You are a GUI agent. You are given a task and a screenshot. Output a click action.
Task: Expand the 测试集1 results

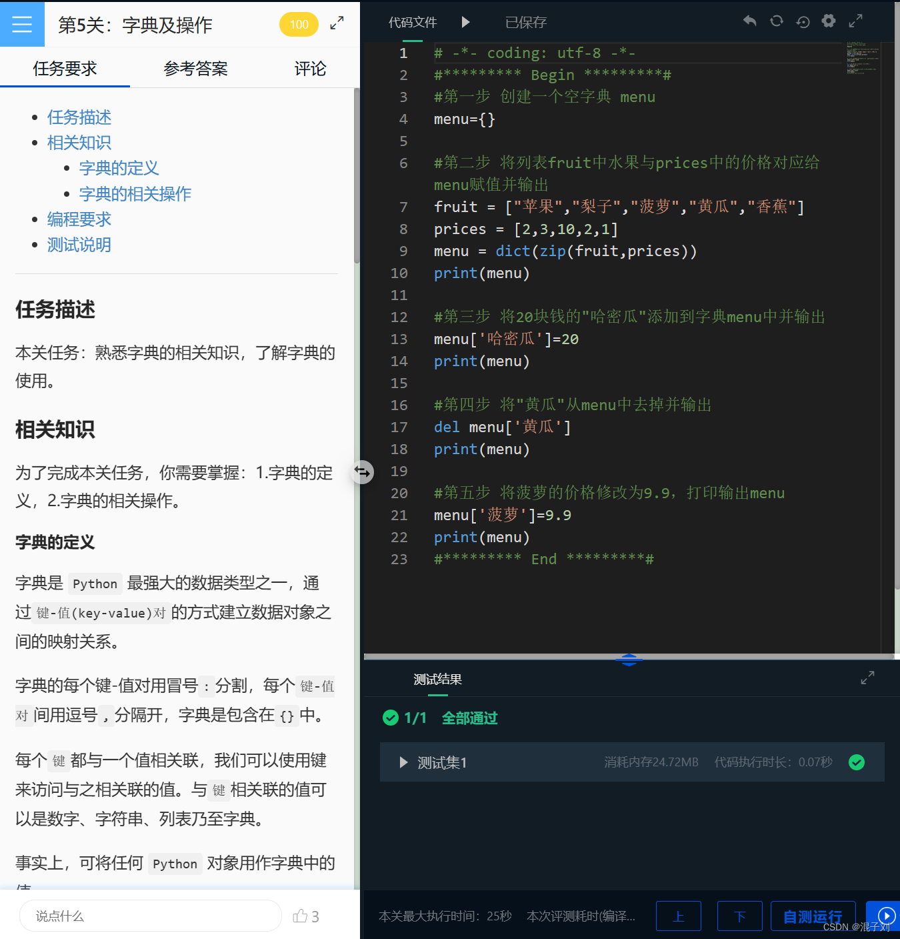point(403,762)
